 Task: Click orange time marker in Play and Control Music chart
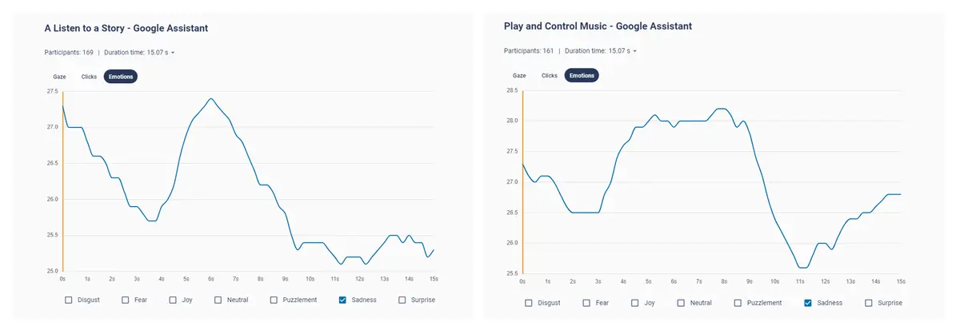tap(522, 182)
